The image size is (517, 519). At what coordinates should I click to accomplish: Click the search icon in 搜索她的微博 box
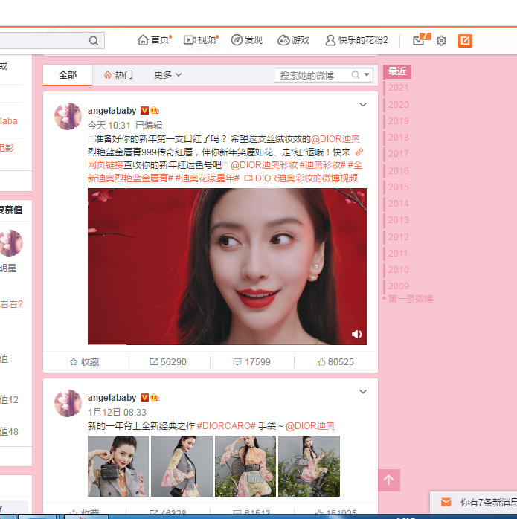[356, 75]
